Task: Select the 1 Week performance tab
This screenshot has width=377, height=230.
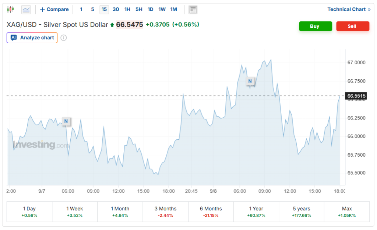Action: click(74, 212)
